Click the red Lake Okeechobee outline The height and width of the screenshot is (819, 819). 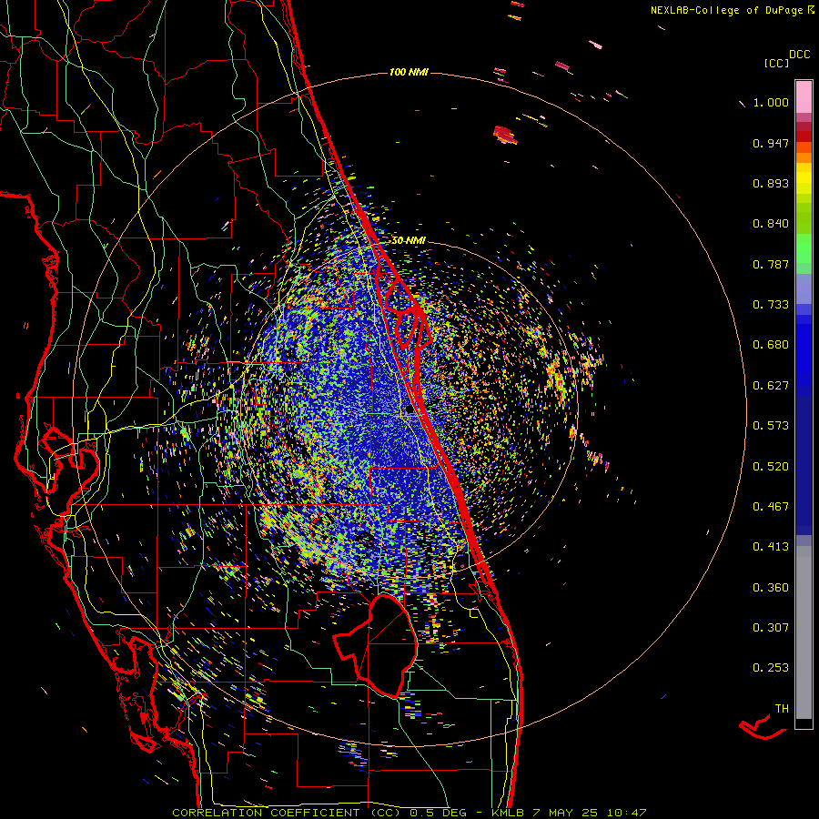(375, 646)
